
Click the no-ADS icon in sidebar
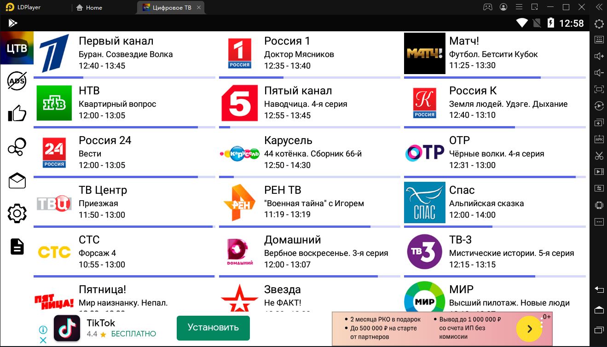coord(17,81)
